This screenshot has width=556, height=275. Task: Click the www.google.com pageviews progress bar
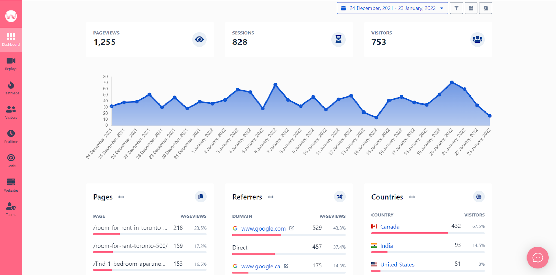(289, 235)
